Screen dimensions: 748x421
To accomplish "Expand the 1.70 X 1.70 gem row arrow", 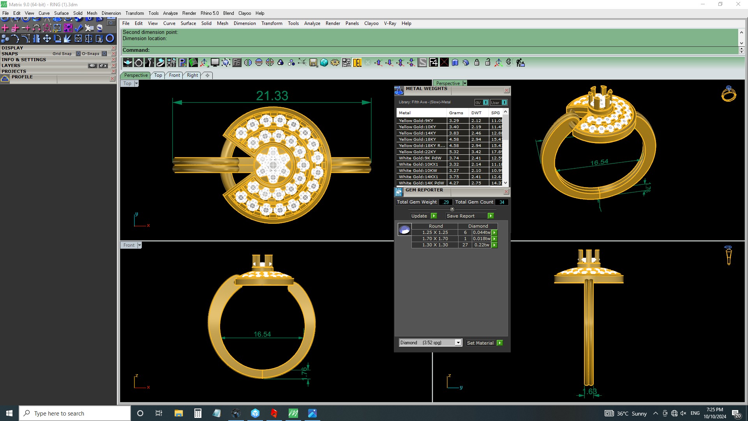I will click(494, 239).
